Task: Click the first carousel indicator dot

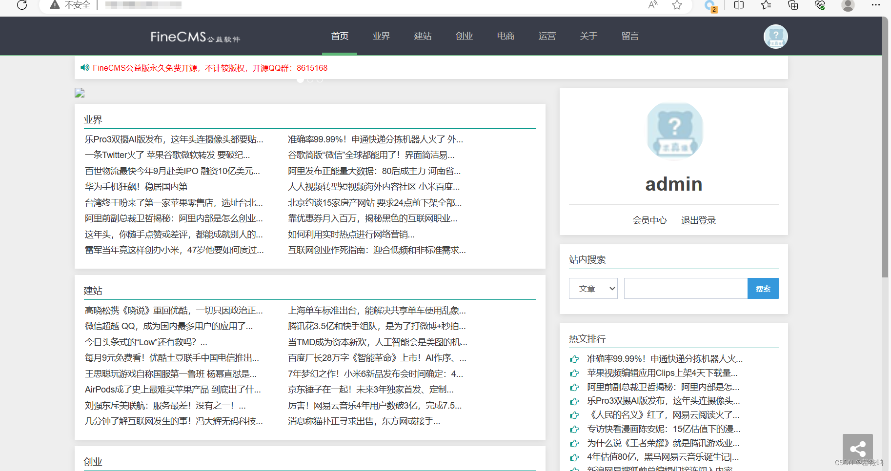Action: tap(300, 79)
